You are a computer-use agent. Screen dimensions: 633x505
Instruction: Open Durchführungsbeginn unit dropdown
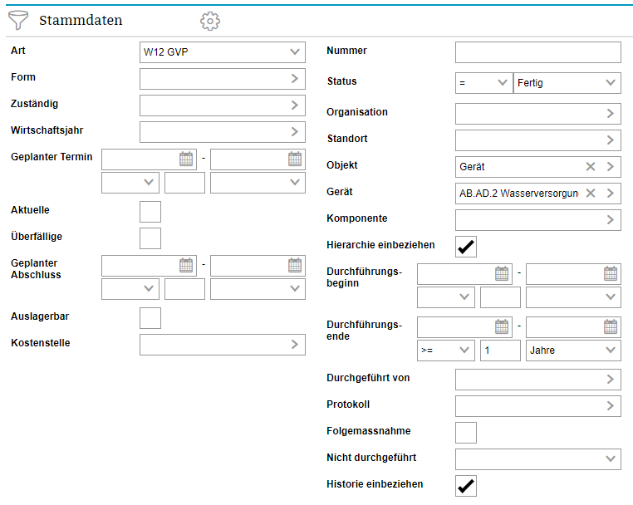(x=573, y=297)
